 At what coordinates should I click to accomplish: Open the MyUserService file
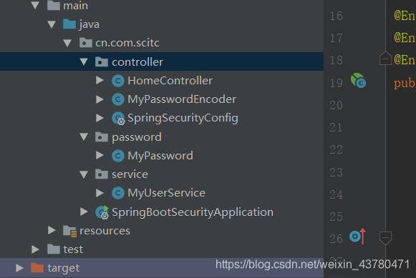pos(167,193)
